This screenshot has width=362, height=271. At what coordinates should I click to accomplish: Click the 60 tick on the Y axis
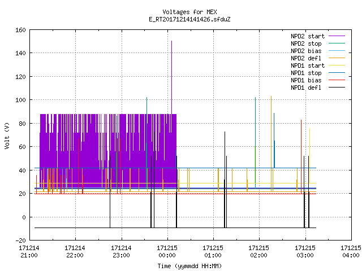(22, 147)
